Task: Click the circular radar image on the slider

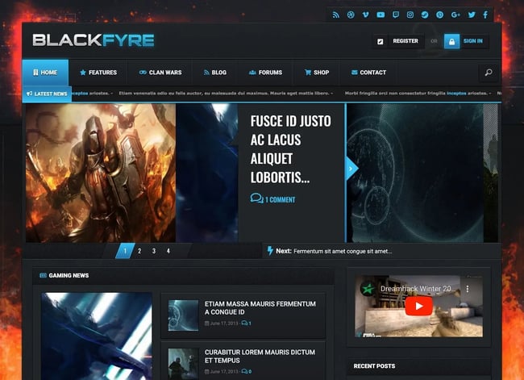Action: (x=415, y=173)
